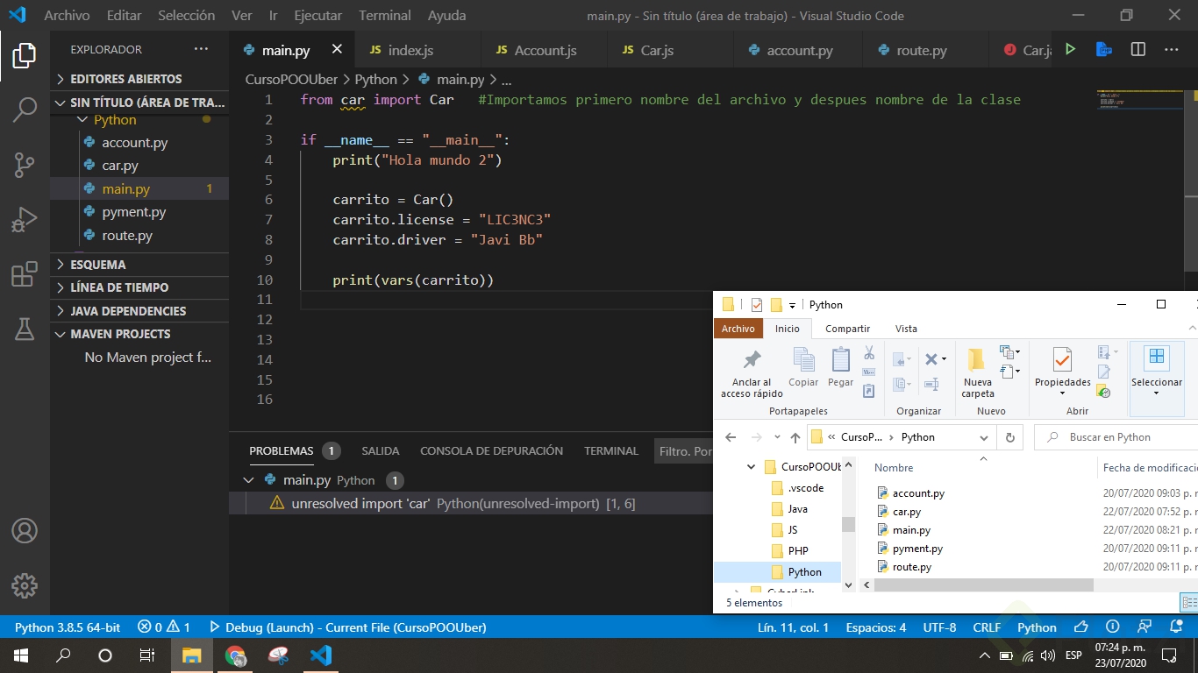Image resolution: width=1198 pixels, height=673 pixels.
Task: Click the refresh button in File Explorer
Action: coord(1010,437)
